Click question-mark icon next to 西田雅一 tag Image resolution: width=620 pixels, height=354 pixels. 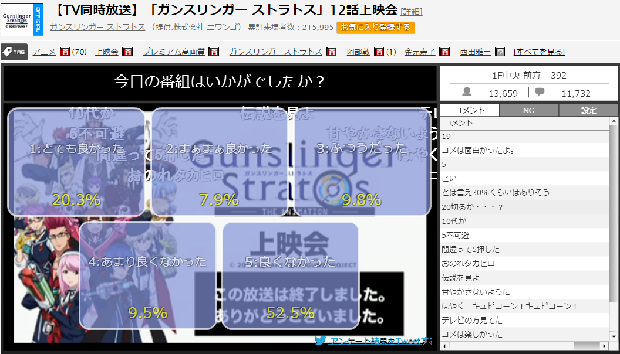(x=500, y=52)
